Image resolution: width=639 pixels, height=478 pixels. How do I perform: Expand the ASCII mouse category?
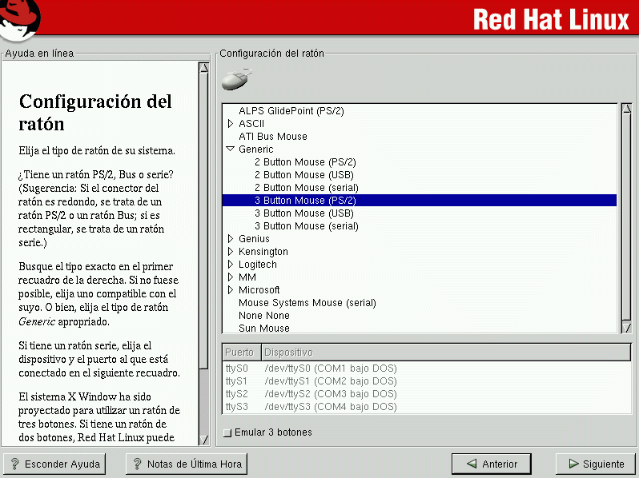[230, 124]
